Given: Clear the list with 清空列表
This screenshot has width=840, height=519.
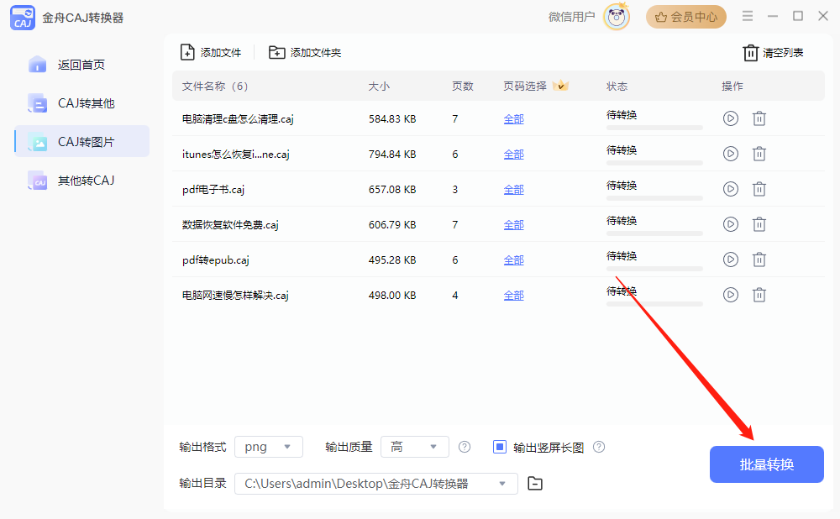Looking at the screenshot, I should (773, 53).
